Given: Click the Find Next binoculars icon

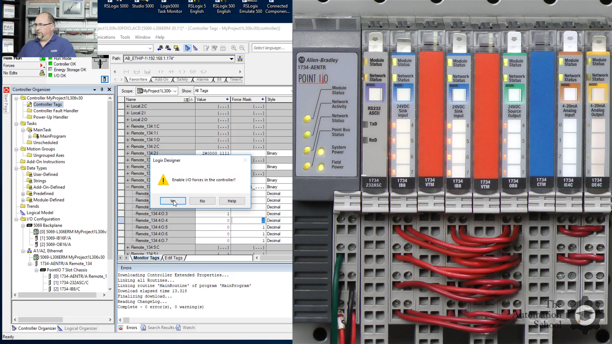Looking at the screenshot, I should (x=168, y=48).
